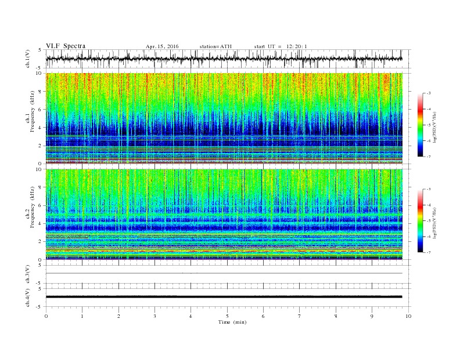460x355 pixels.
Task: Click the "VLF Spectra" title text
Action: pyautogui.click(x=66, y=46)
